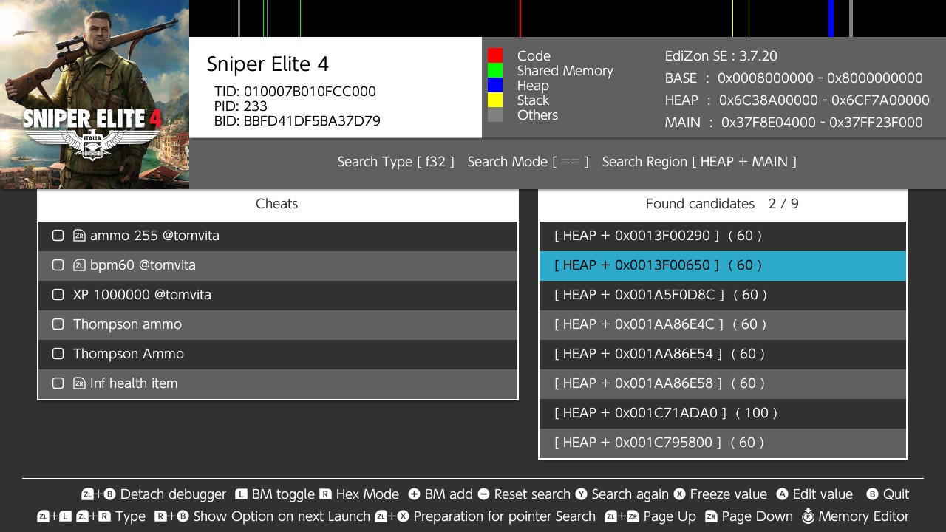
Task: Click the ZR icon beside Inf health item
Action: pyautogui.click(x=79, y=383)
